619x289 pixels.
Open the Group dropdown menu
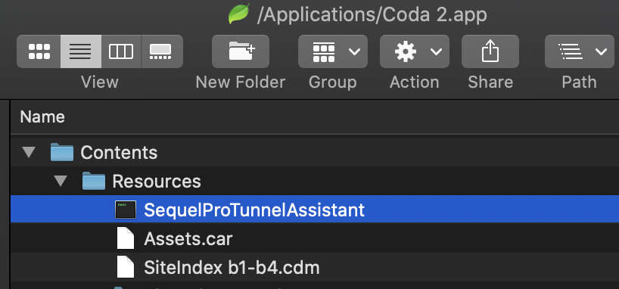pyautogui.click(x=333, y=51)
